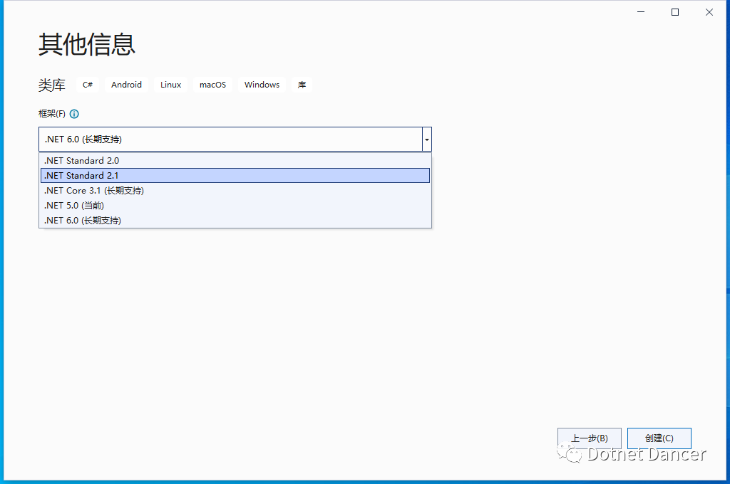Click the macOS tag

212,85
